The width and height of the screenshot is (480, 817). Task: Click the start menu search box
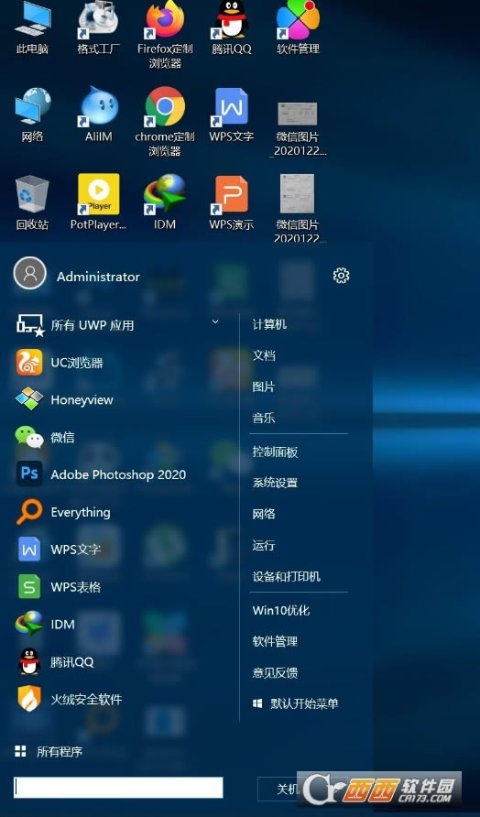(118, 788)
